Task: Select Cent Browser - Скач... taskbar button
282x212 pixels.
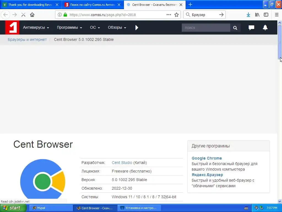Action: coord(95,208)
